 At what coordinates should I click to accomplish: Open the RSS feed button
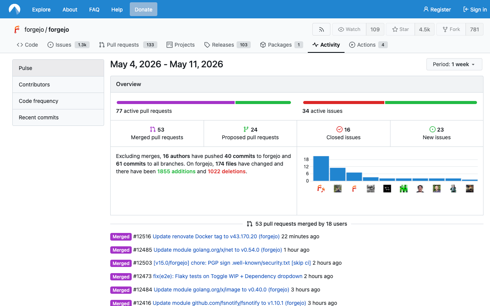tap(321, 29)
